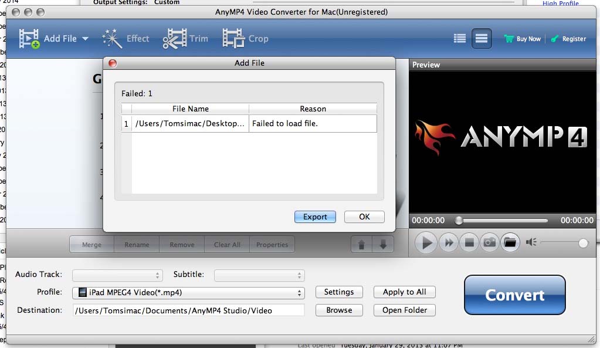Click the AnyMP4 logo in the preview
Image resolution: width=600 pixels, height=348 pixels.
pos(501,137)
